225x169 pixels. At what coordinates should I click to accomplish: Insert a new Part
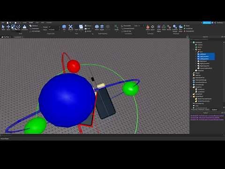tap(64, 27)
